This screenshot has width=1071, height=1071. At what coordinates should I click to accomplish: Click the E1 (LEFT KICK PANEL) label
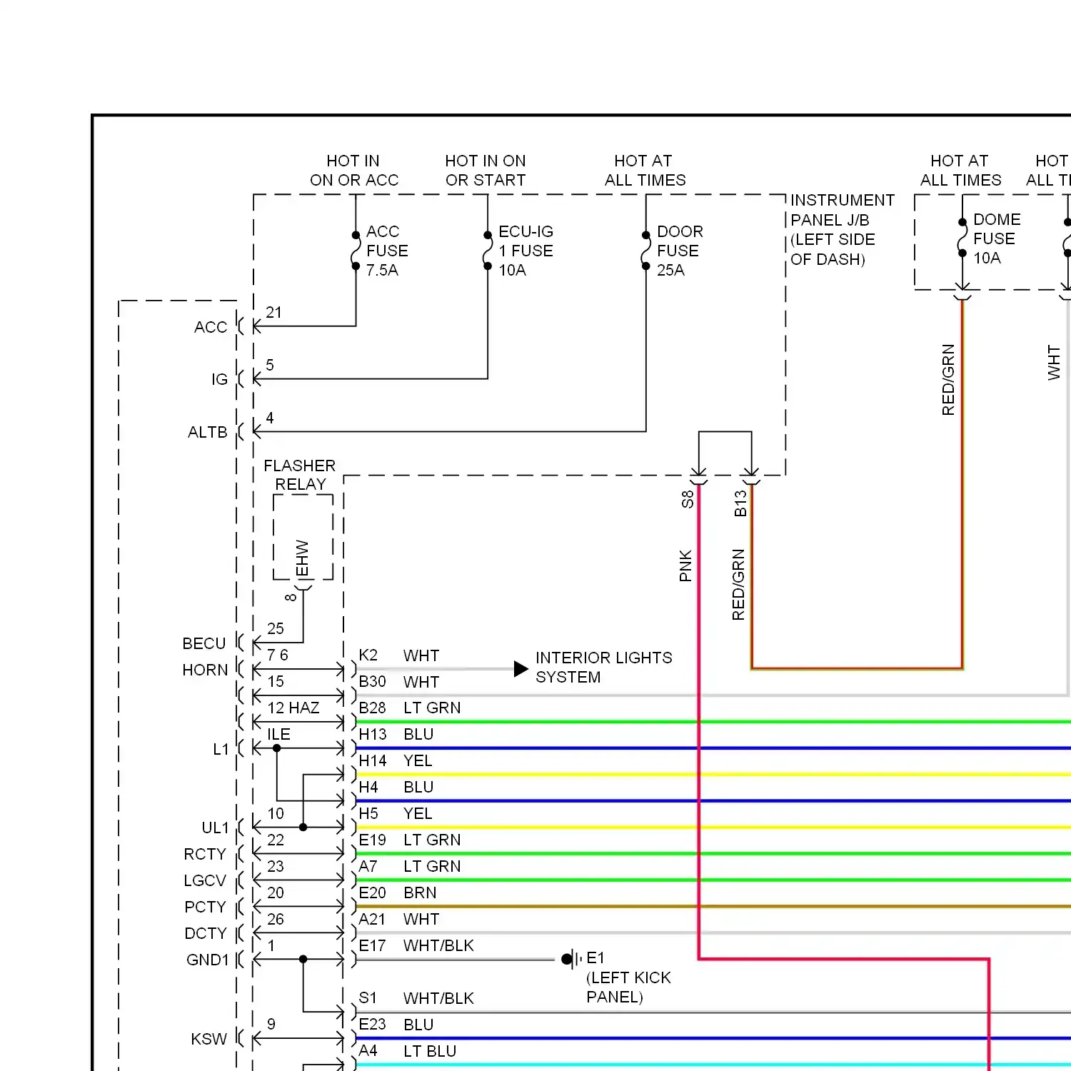point(628,977)
